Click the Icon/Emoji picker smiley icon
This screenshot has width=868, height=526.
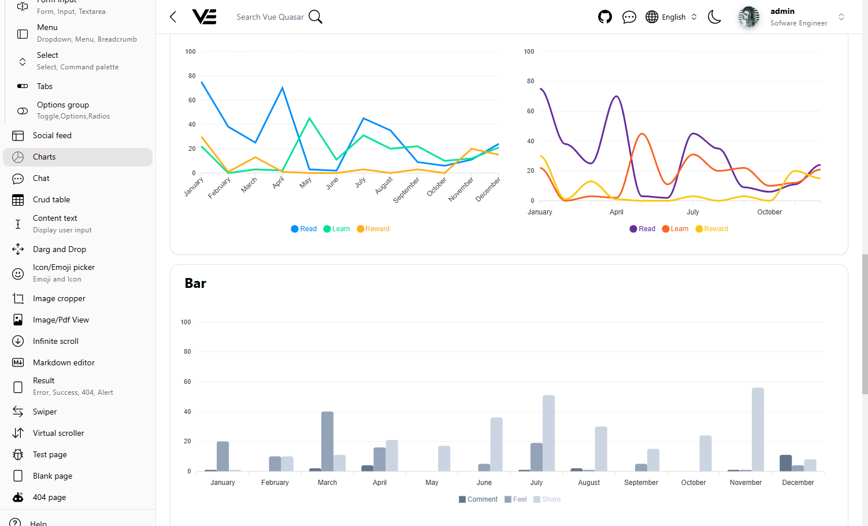[x=18, y=273]
